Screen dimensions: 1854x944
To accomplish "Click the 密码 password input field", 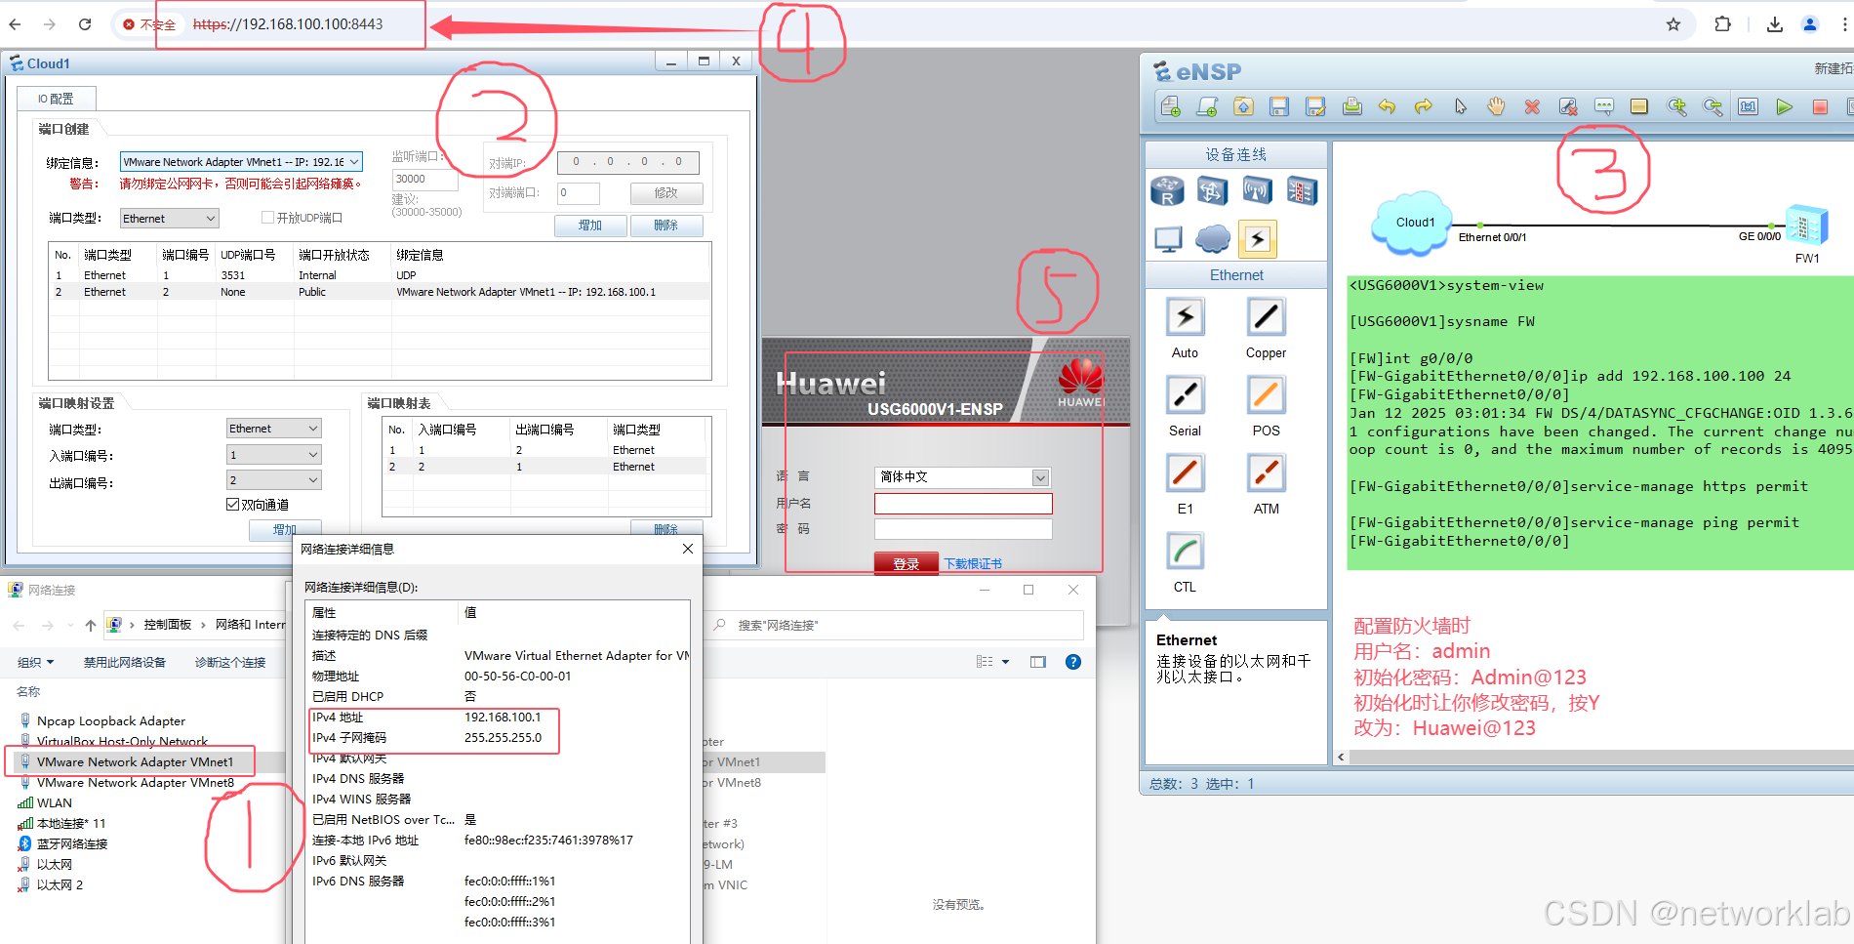I will tap(963, 529).
